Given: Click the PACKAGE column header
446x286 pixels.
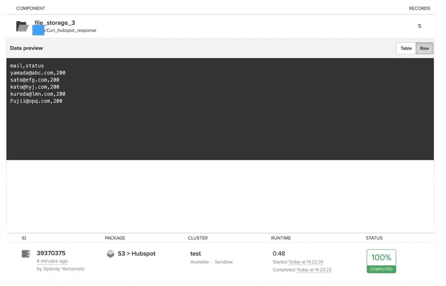Looking at the screenshot, I should pyautogui.click(x=115, y=238).
